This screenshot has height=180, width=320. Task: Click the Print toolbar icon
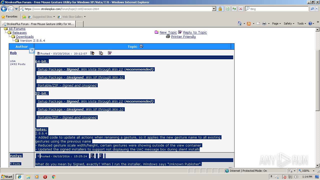(x=264, y=23)
